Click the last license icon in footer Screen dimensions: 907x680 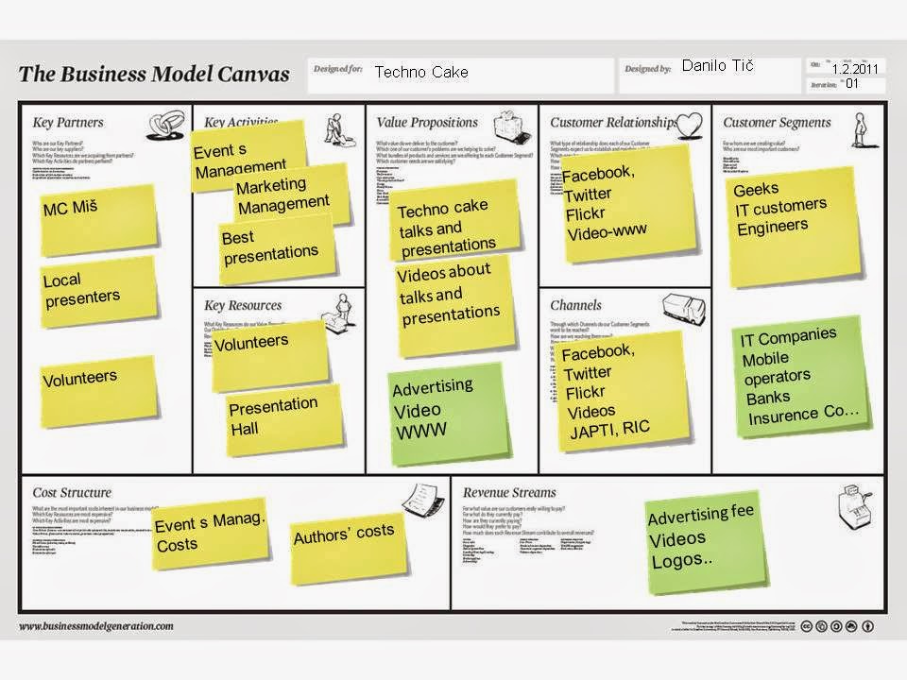tap(867, 626)
